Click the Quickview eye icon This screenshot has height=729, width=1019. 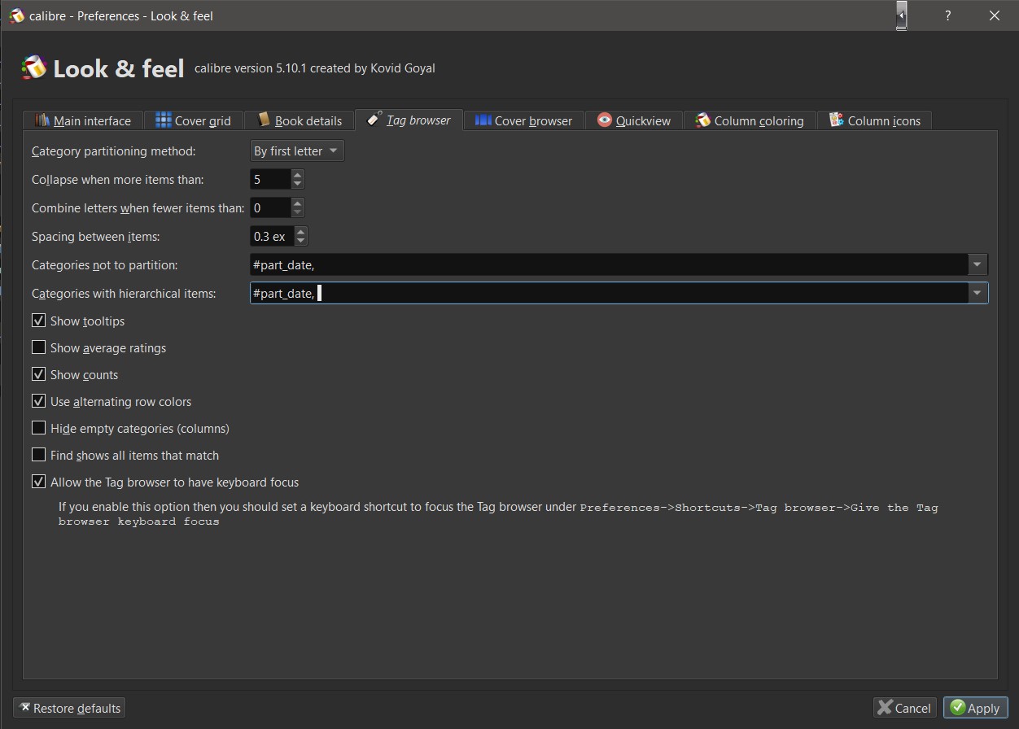[604, 120]
